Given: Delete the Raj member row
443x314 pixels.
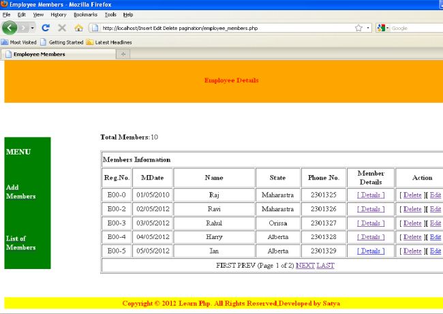Looking at the screenshot, I should coord(412,195).
